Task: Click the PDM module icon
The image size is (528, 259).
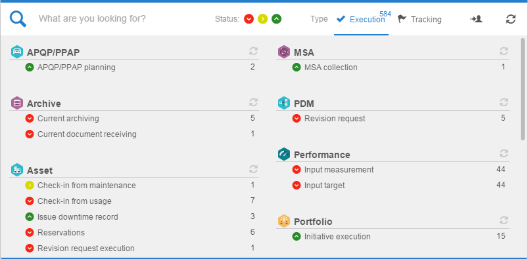Action: tap(284, 103)
